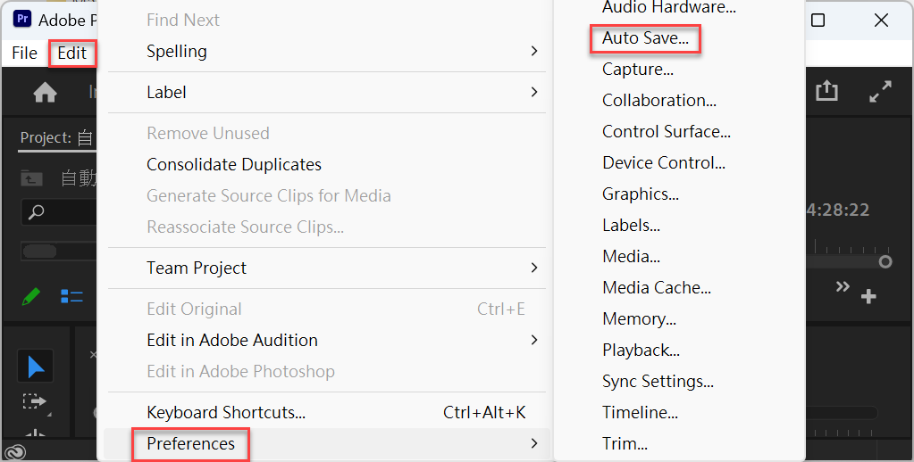The height and width of the screenshot is (462, 914).
Task: Click the Home icon
Action: click(45, 92)
